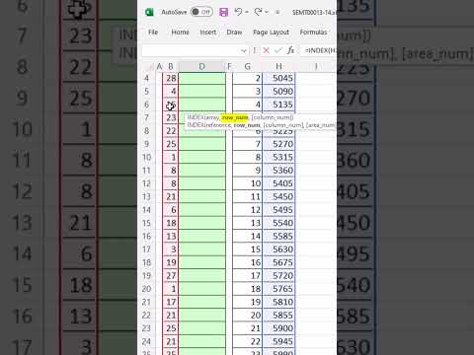474x355 pixels.
Task: Open Insert Function with fx icon
Action: 290,50
